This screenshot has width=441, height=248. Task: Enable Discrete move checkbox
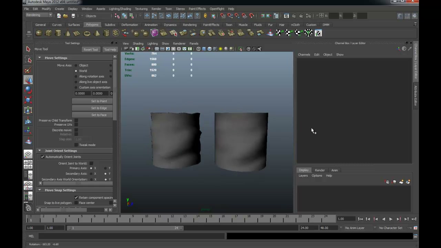tap(76, 130)
